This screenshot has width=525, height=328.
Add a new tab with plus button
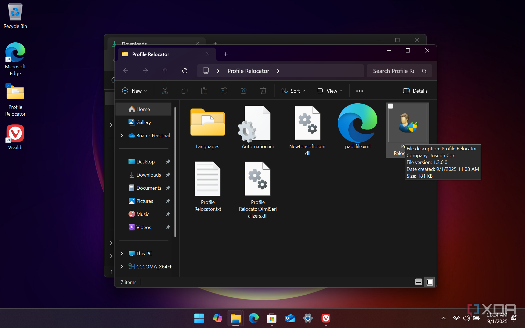226,54
